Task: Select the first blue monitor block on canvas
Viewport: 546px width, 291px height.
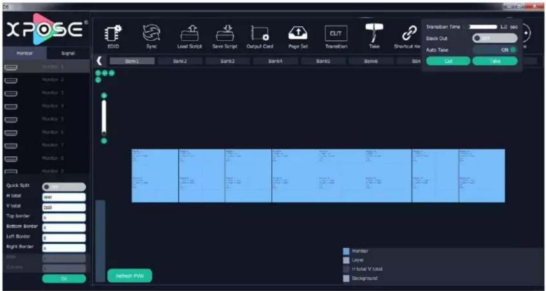Action: [x=155, y=176]
